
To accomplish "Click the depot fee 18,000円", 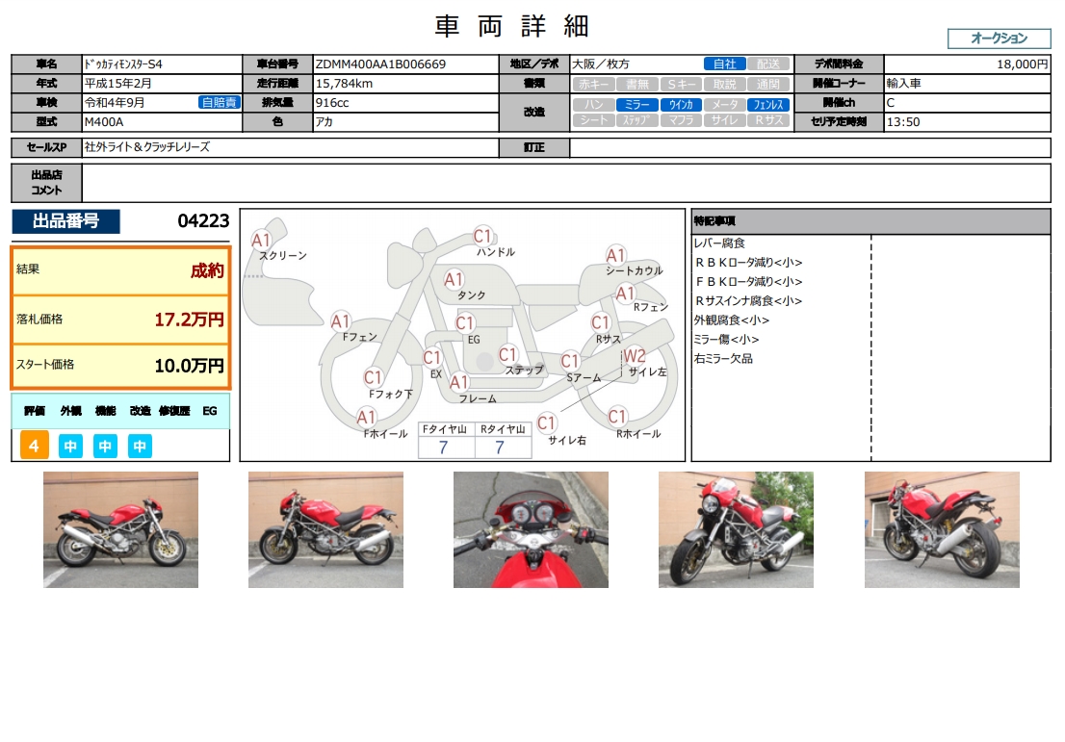I will [x=1023, y=64].
